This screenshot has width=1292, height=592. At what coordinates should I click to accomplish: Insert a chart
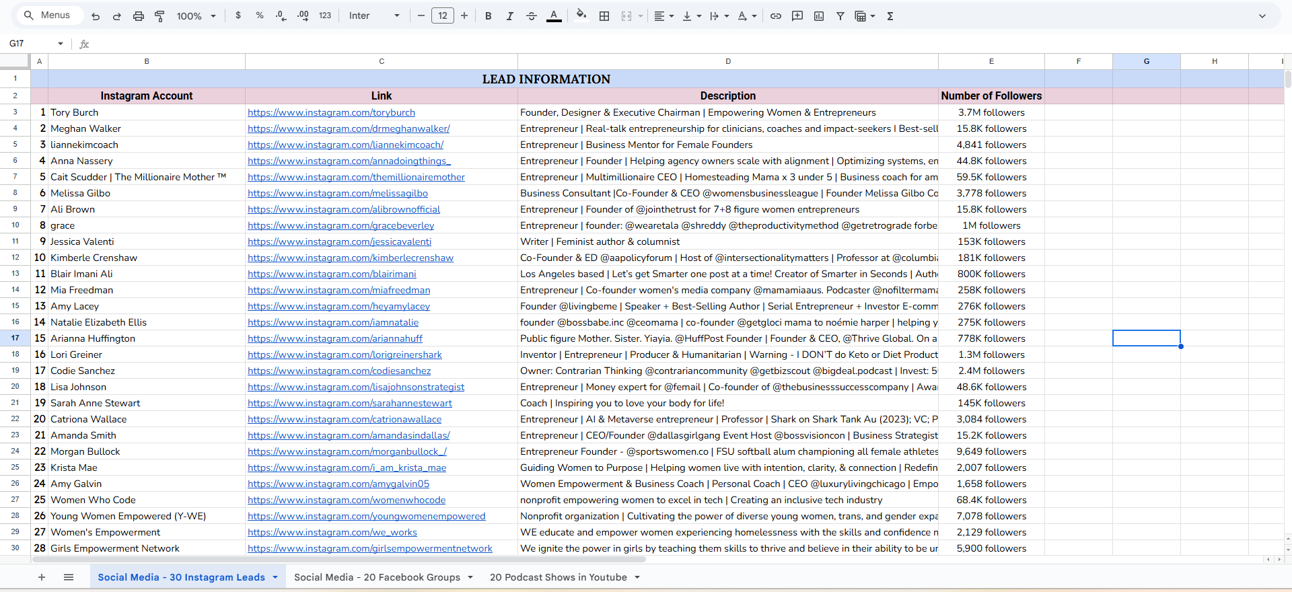tap(819, 16)
